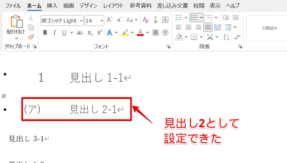This screenshot has width=287, height=163.
Task: Open the phonetic guide (ruby) tool
Action: [x=156, y=20]
